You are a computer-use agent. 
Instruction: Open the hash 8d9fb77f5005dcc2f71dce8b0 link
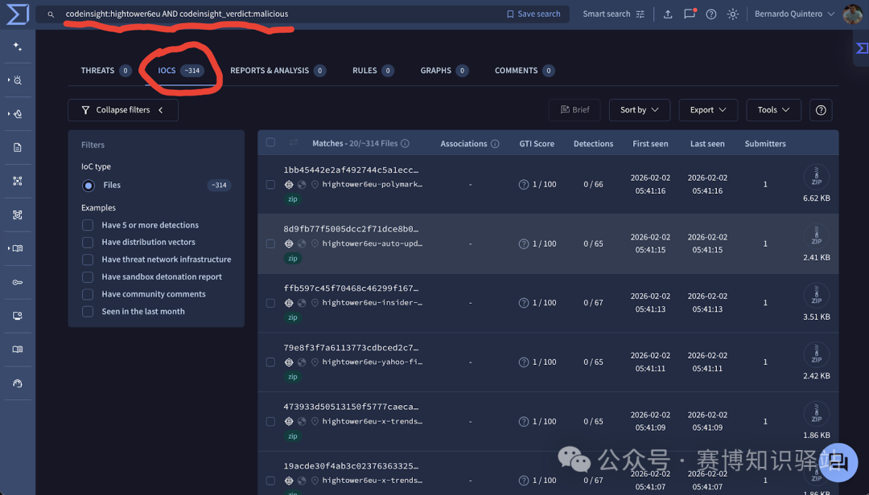coord(351,229)
